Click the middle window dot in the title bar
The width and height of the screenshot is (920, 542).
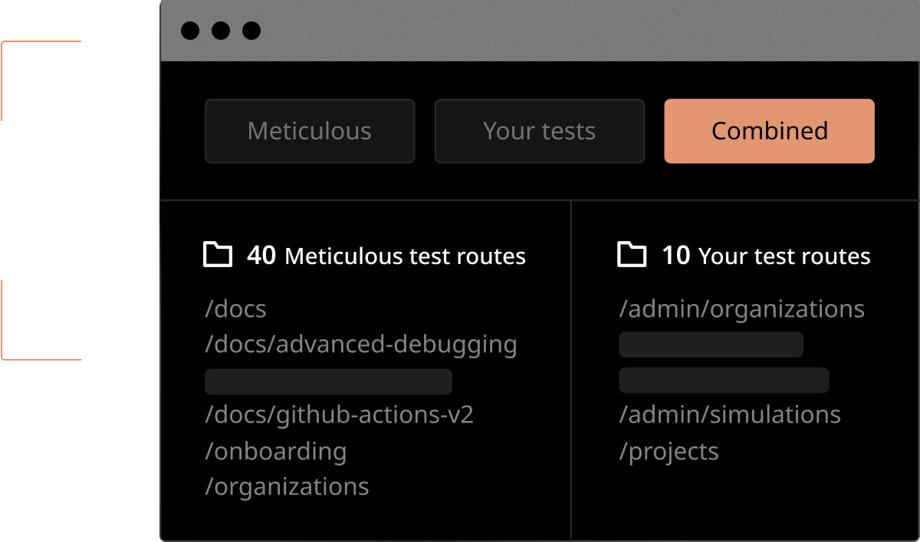pos(221,31)
